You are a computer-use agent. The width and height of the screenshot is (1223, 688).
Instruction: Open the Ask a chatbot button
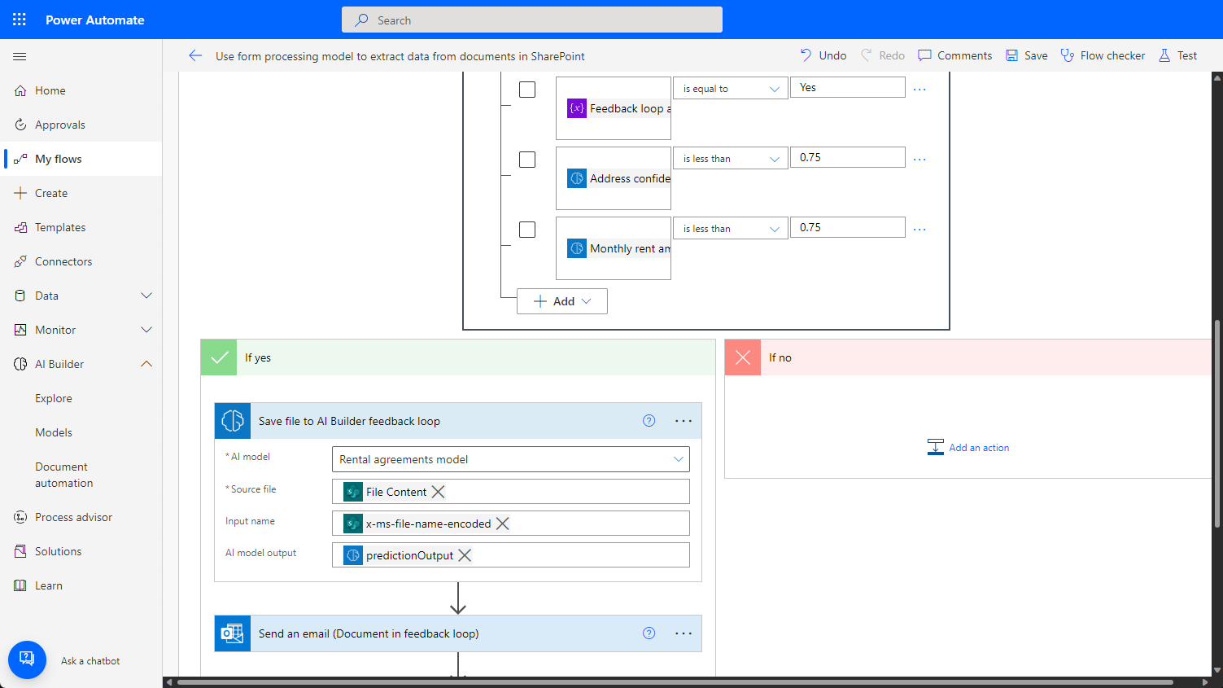tap(27, 660)
